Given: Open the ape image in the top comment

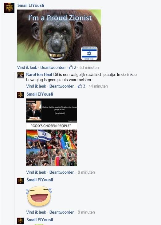Looking at the screenshot, I should tap(59, 35).
